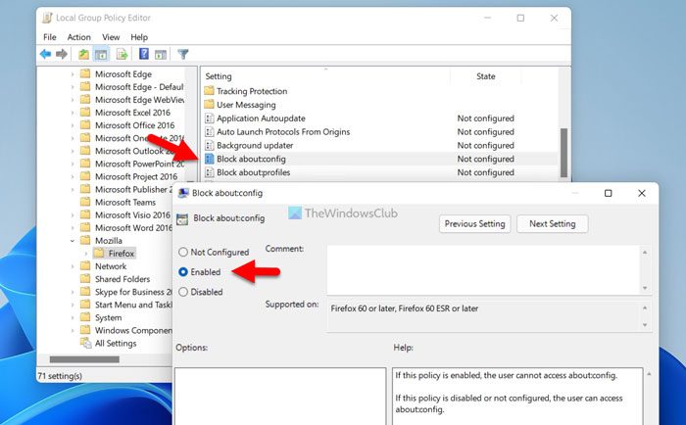Click the Tracking Protection folder icon
The image size is (686, 425).
pos(209,91)
